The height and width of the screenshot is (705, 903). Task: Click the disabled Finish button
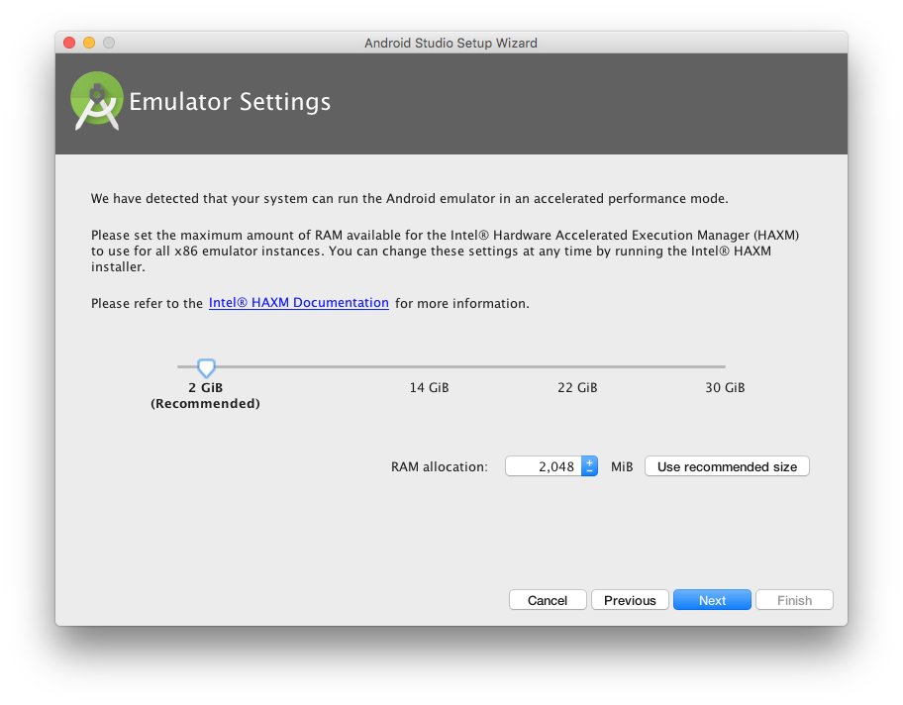tap(795, 600)
